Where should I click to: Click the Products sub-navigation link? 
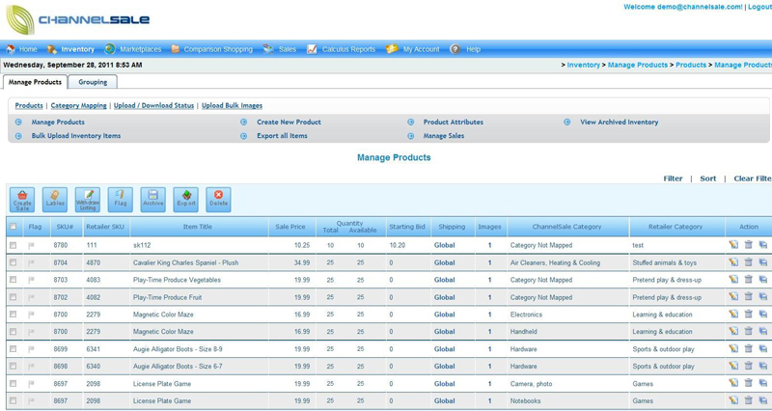pos(29,105)
